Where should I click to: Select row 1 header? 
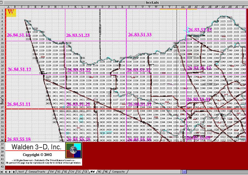(2, 10)
